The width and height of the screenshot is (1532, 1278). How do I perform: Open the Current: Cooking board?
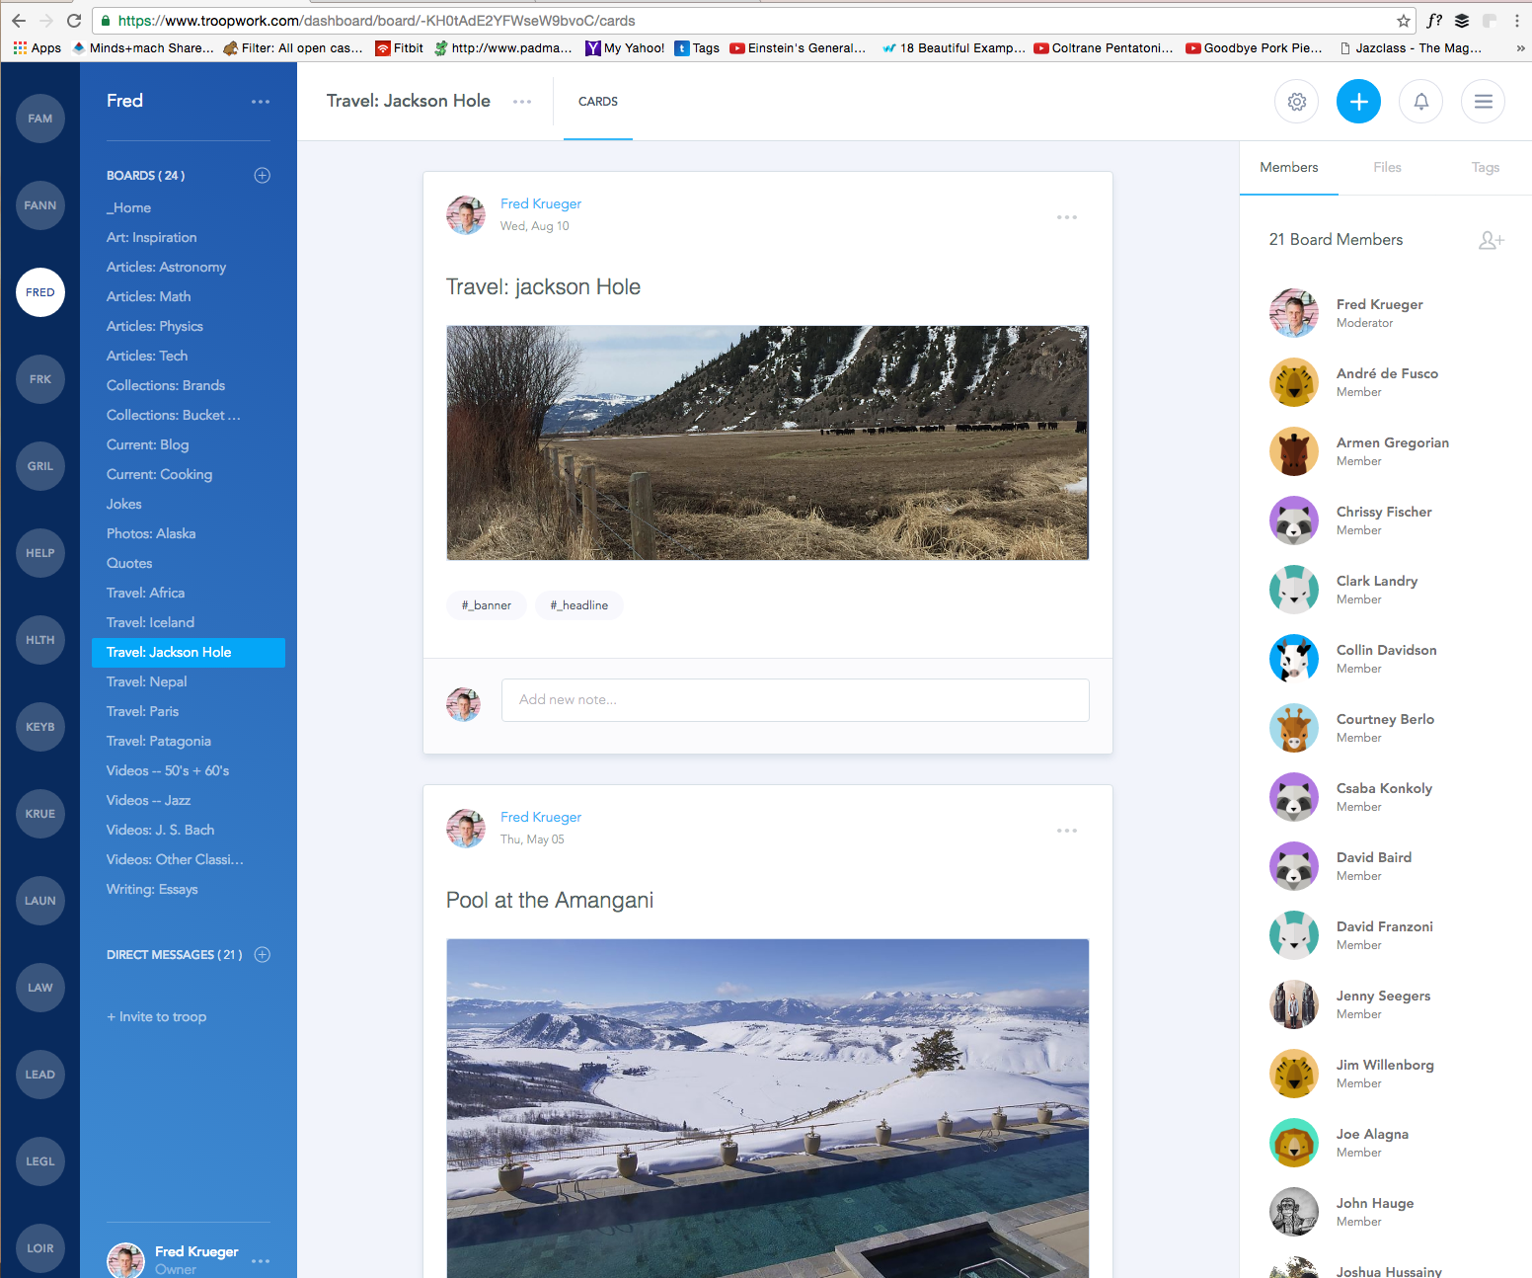click(x=160, y=474)
